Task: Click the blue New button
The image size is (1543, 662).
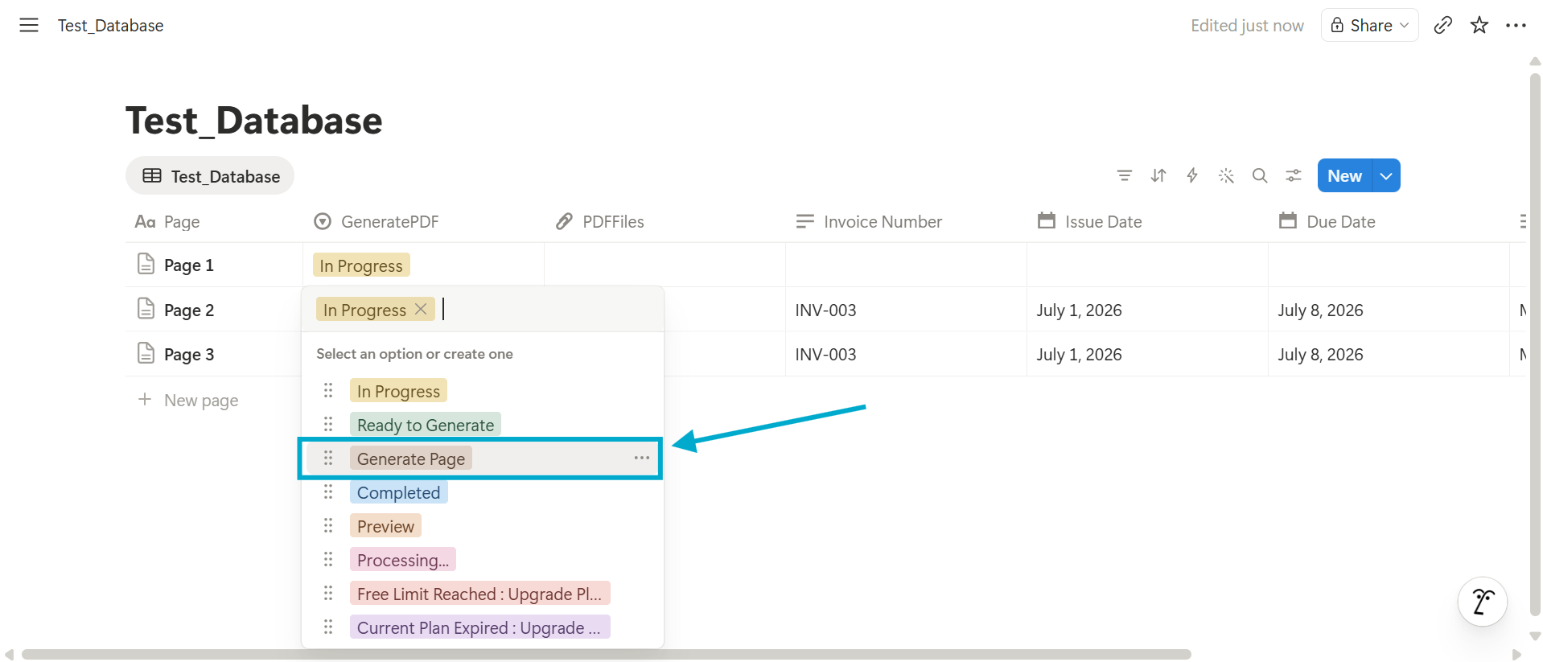Action: (1344, 175)
